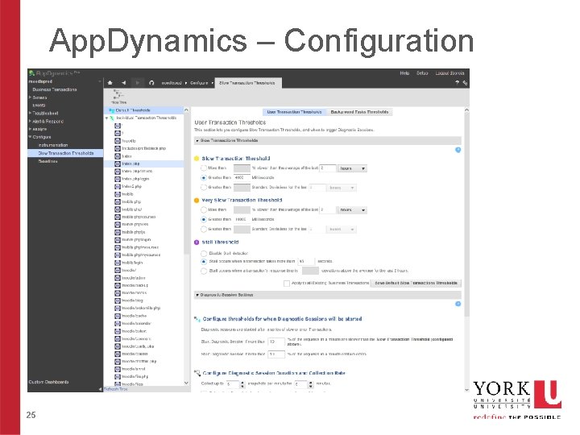Image resolution: width=580 pixels, height=435 pixels.
Task: Select Slow Threshold 'Standard Deviations' radio
Action: [204, 187]
